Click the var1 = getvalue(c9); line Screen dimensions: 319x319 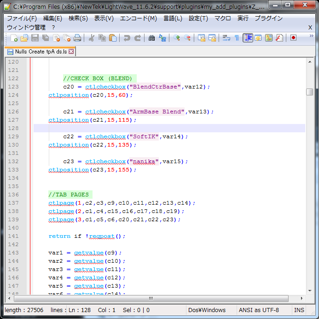(85, 253)
